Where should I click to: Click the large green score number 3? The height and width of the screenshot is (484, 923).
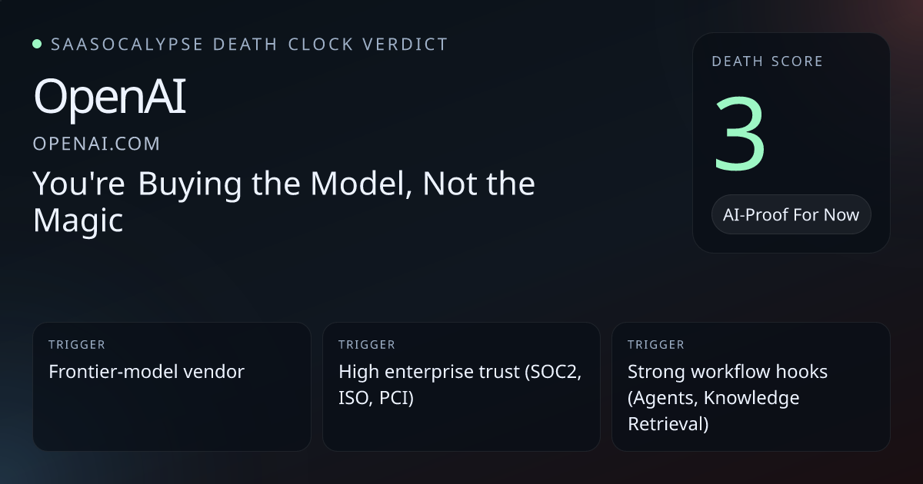[x=739, y=135]
